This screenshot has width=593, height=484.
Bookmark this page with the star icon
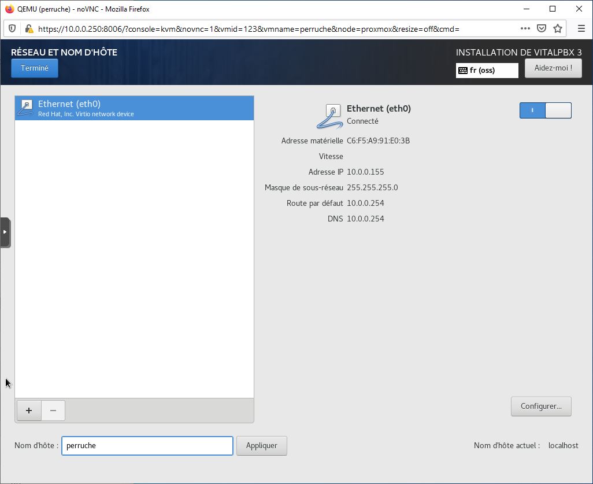(557, 28)
